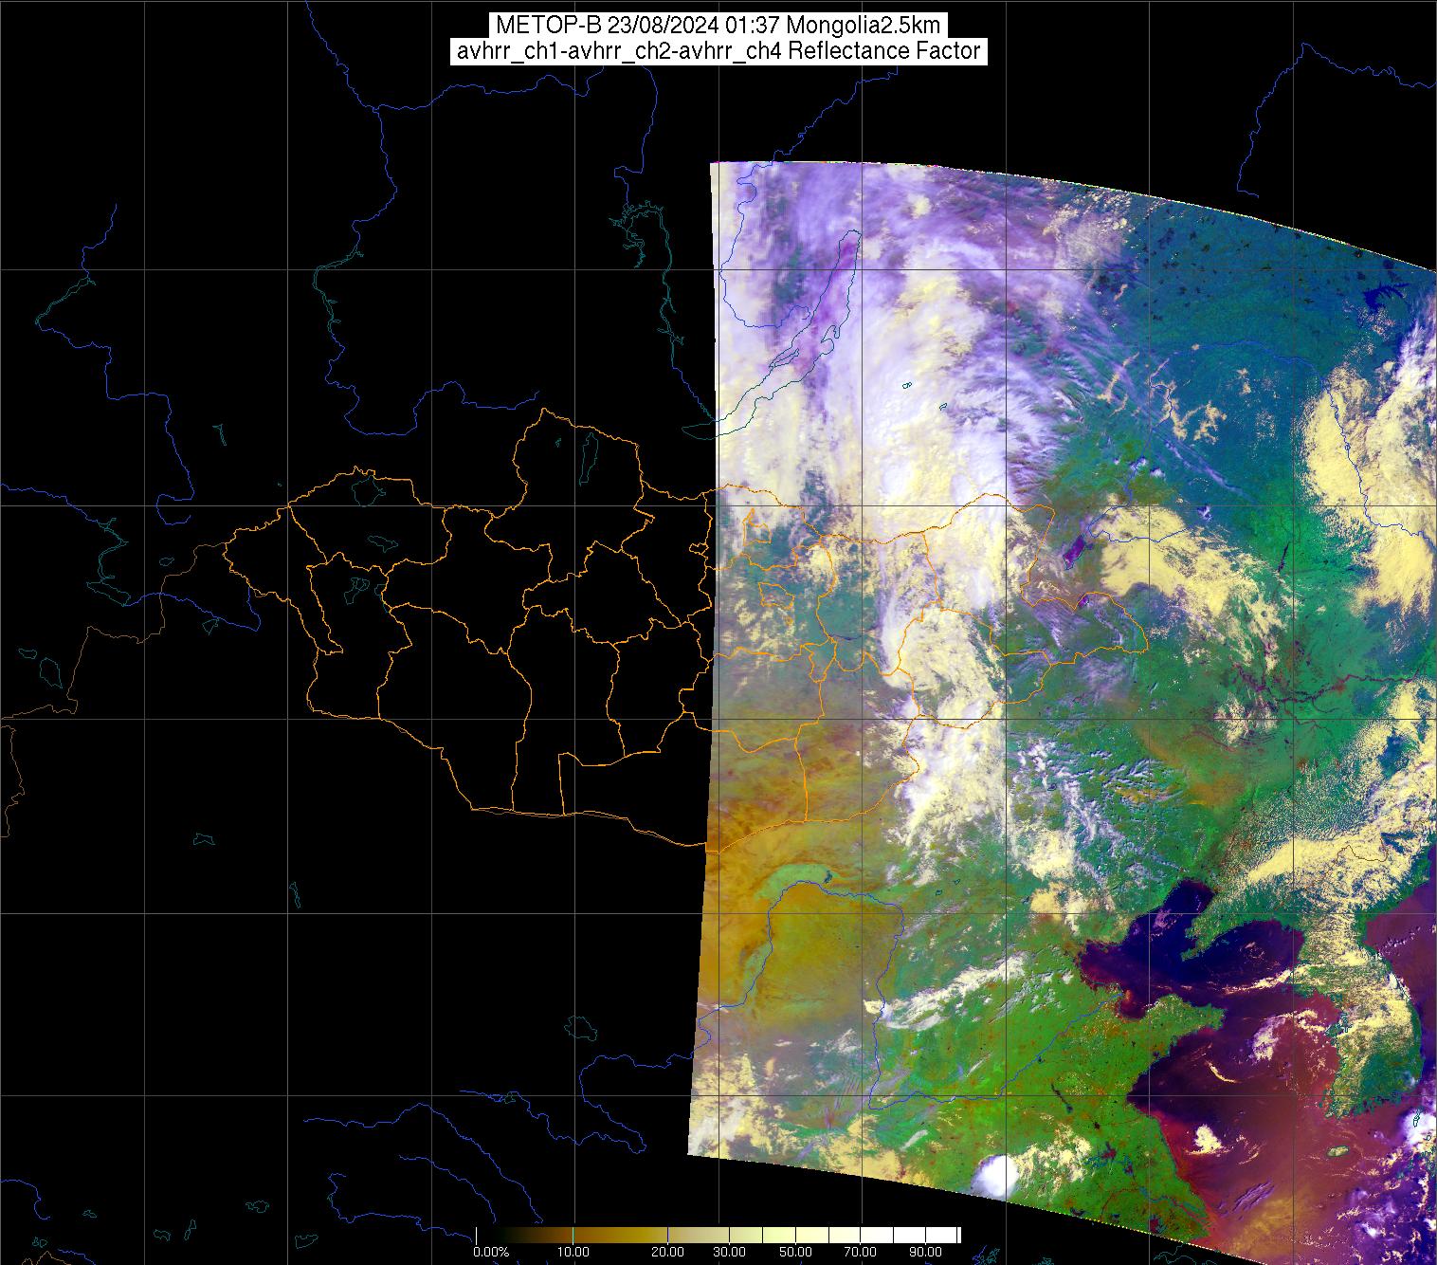Click the '90.00' colorbar label
This screenshot has width=1437, height=1265.
click(x=923, y=1252)
